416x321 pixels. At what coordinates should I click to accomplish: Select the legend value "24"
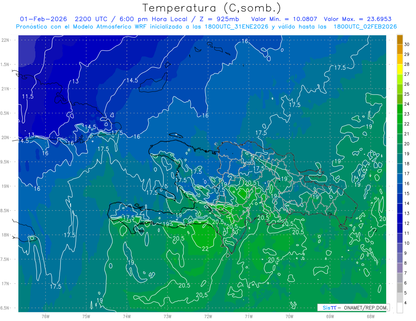point(407,104)
